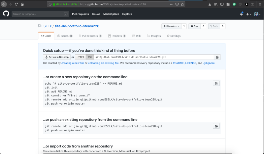Screen dimensions: 264x154
Task: Open the plus create-new dropdown
Action: coord(248,14)
